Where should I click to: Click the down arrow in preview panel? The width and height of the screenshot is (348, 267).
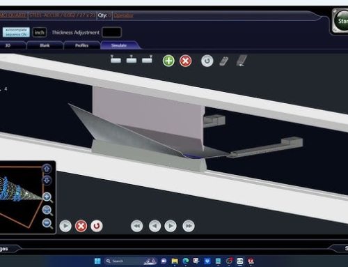(47, 181)
